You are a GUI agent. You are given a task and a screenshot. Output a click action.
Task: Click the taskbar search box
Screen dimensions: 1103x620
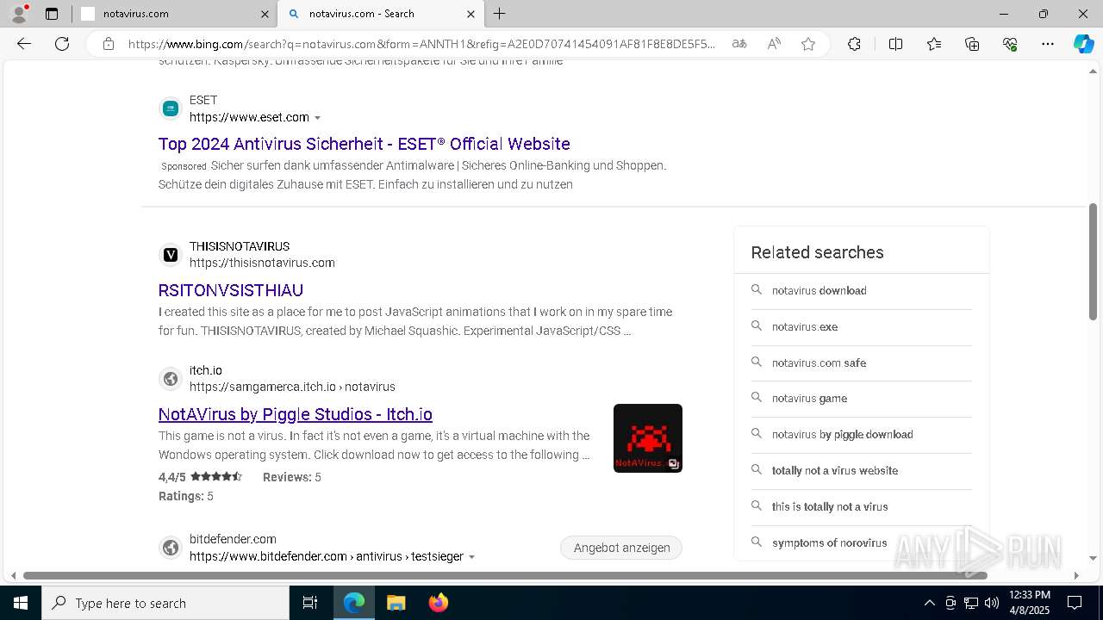[165, 603]
